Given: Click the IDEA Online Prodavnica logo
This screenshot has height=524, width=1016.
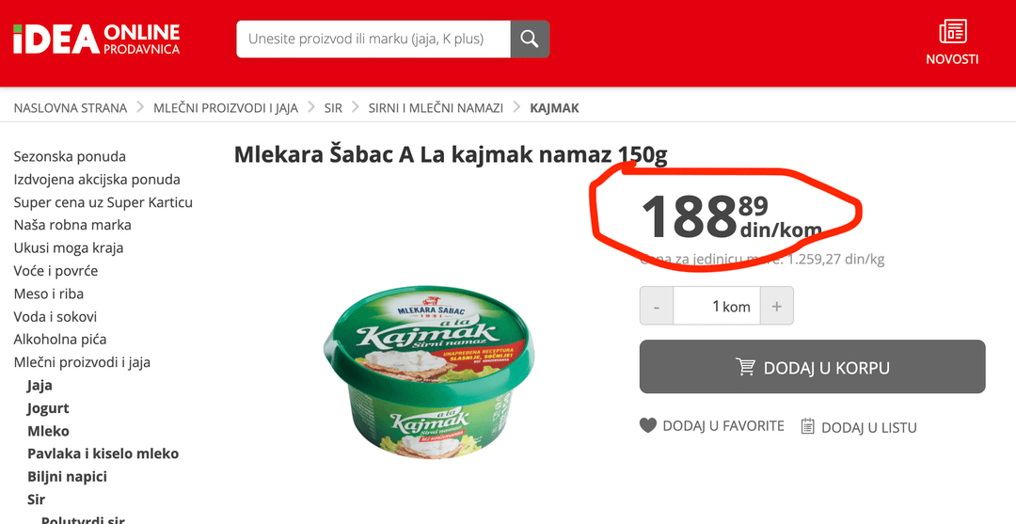Looking at the screenshot, I should [97, 39].
